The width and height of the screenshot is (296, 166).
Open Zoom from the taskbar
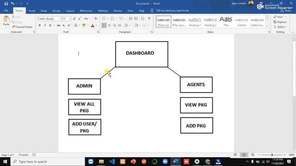click(165, 161)
